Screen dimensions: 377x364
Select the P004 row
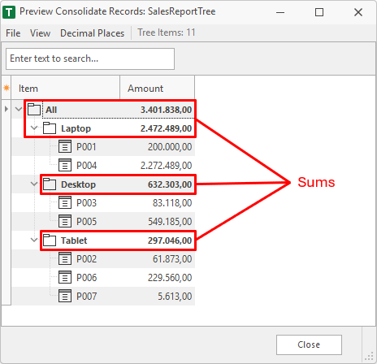click(x=103, y=166)
